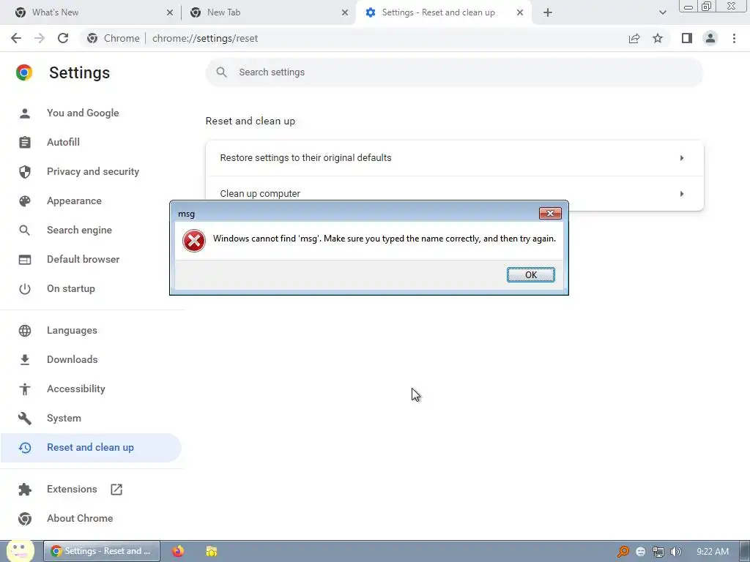Open the profile avatar menu
The width and height of the screenshot is (750, 562).
coord(710,38)
